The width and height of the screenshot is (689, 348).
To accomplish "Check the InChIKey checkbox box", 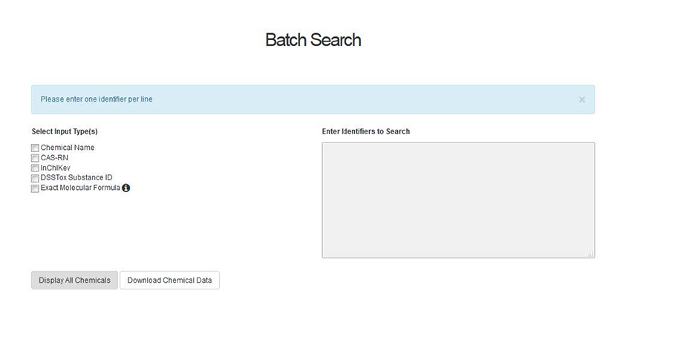I will coord(35,168).
